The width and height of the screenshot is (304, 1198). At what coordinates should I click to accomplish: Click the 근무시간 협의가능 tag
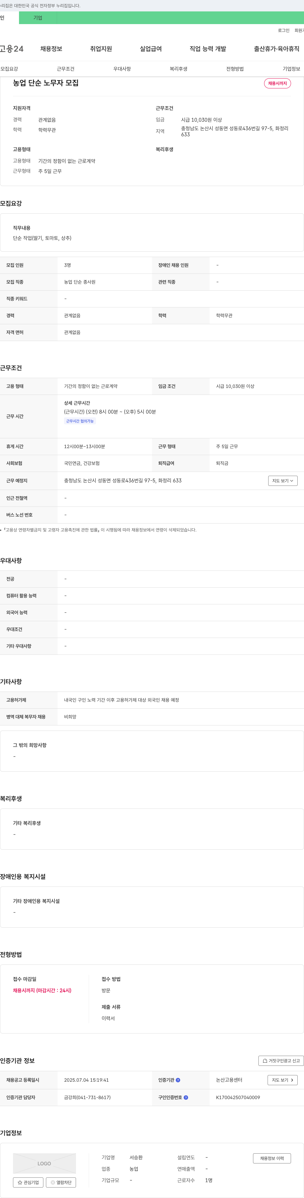tap(80, 421)
